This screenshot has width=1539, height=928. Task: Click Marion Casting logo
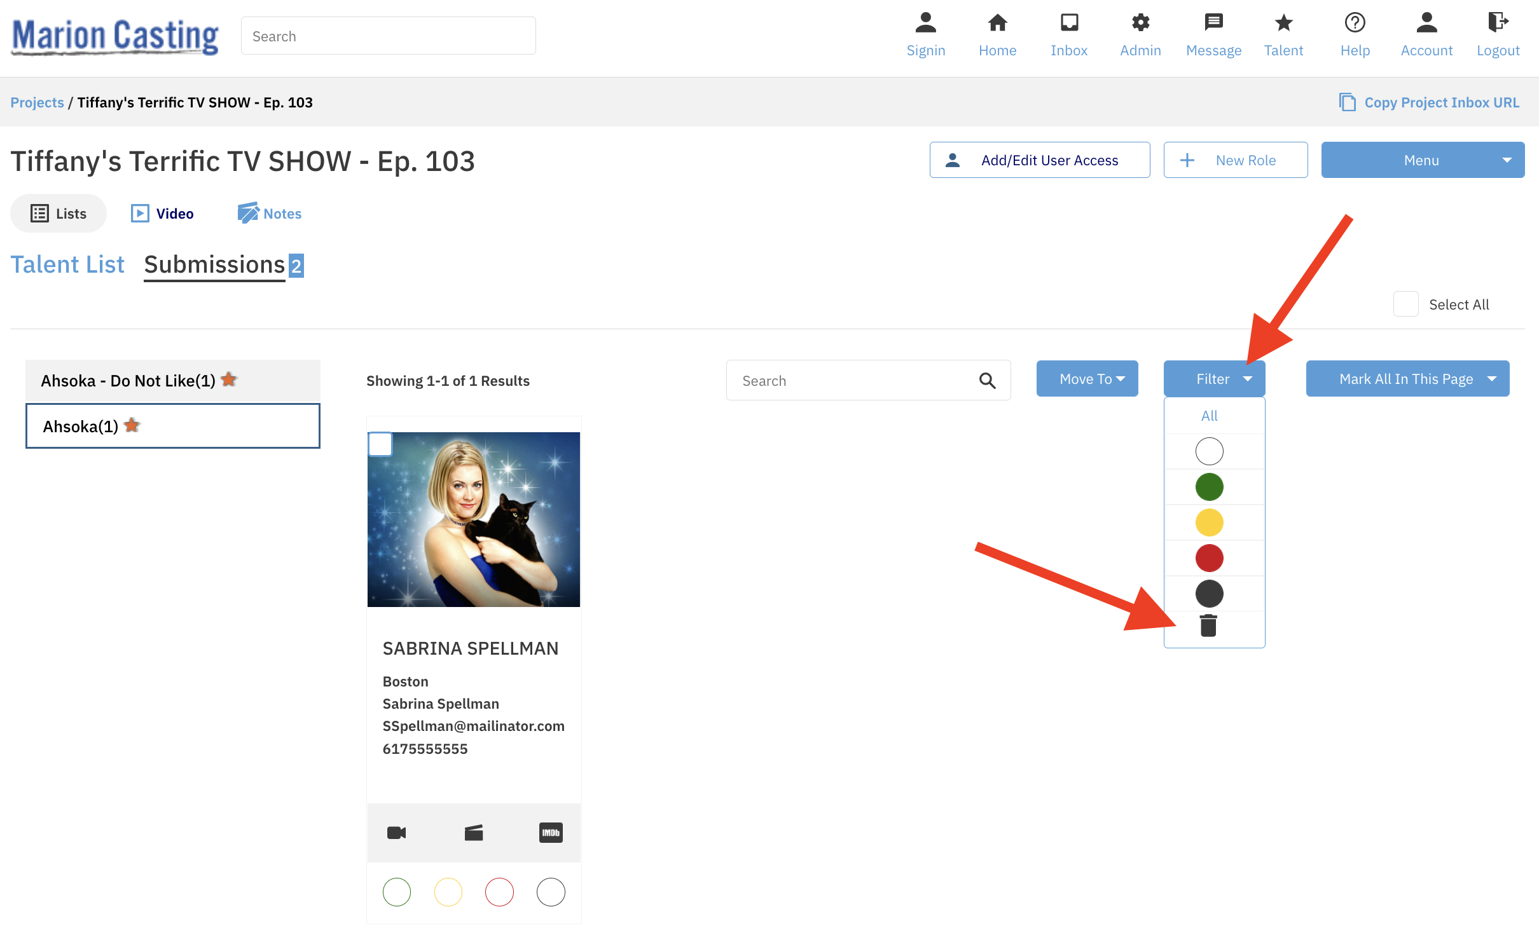pos(115,36)
